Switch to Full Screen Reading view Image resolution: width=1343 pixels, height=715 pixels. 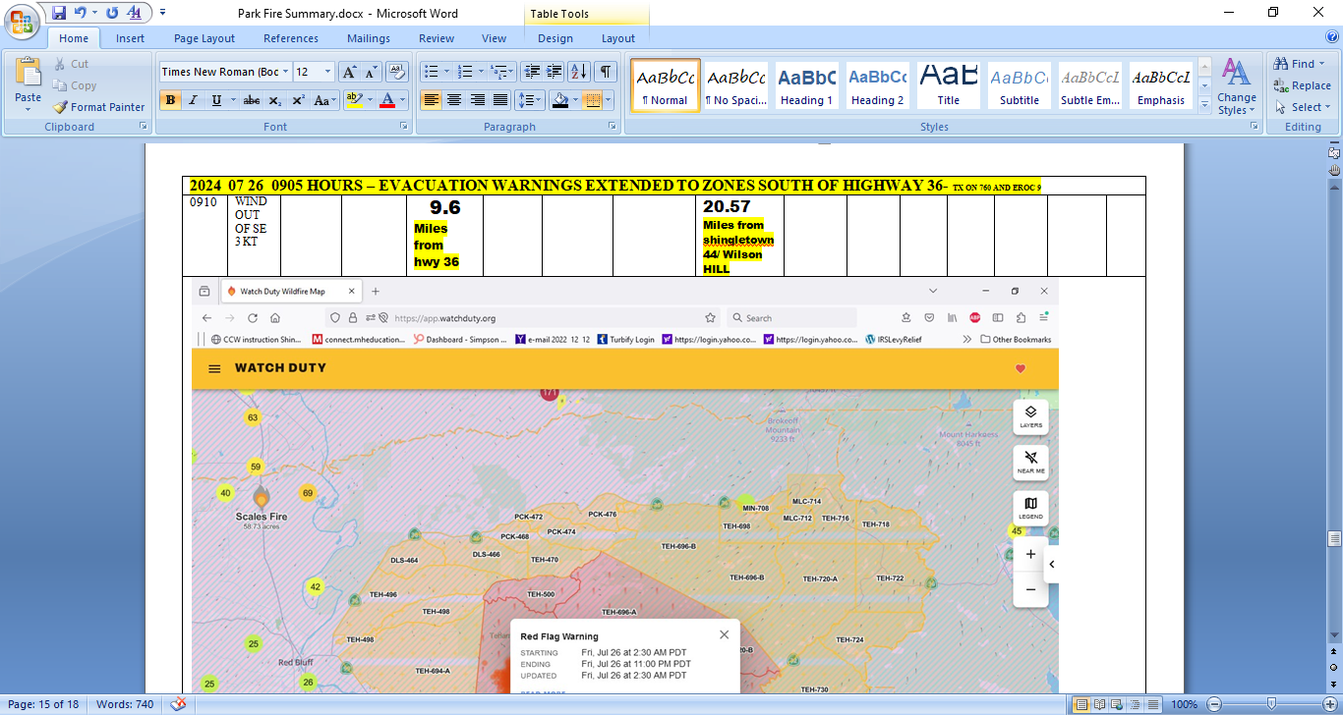[1098, 704]
